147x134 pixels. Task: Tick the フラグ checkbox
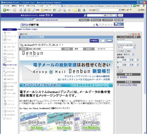(x=118, y=51)
